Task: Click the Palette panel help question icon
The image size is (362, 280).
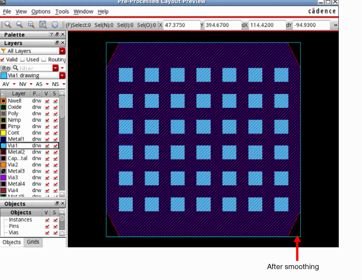Action: pos(51,34)
